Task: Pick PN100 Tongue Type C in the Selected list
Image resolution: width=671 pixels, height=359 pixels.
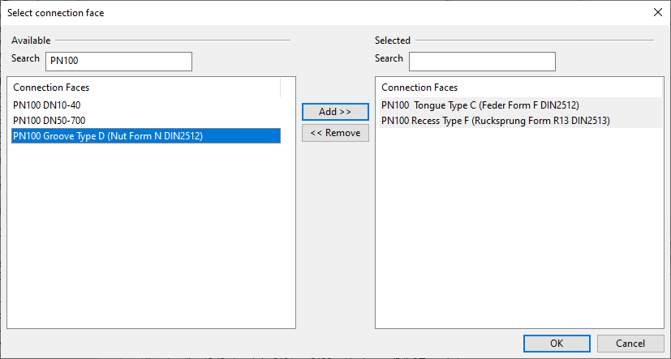Action: [480, 105]
